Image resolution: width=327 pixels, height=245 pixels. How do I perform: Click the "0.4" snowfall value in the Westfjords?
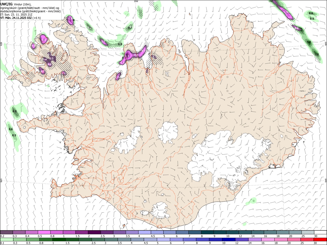[45, 59]
